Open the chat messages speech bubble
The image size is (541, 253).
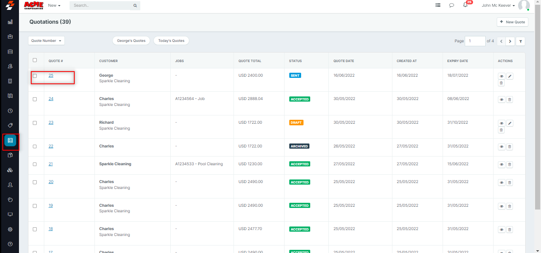click(x=451, y=6)
